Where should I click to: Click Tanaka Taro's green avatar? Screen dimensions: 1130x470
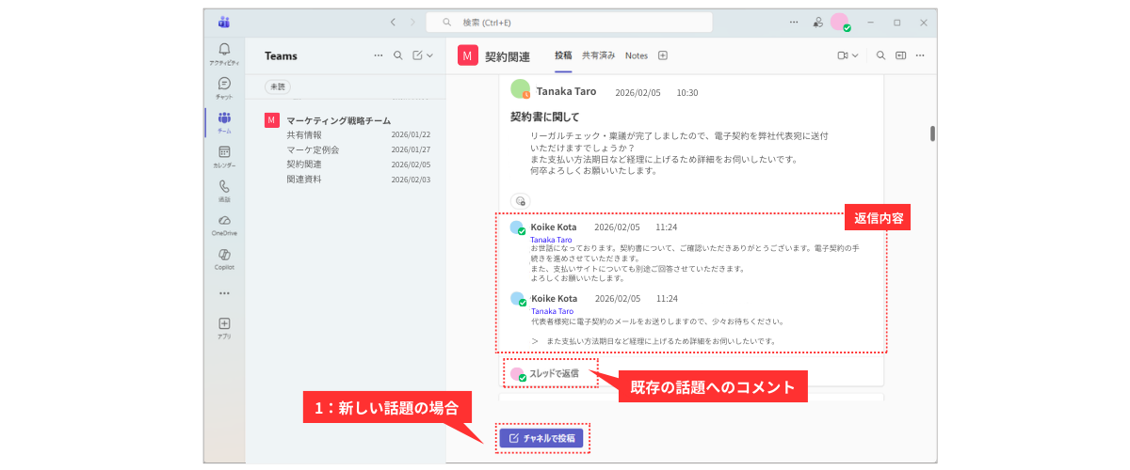(x=520, y=89)
